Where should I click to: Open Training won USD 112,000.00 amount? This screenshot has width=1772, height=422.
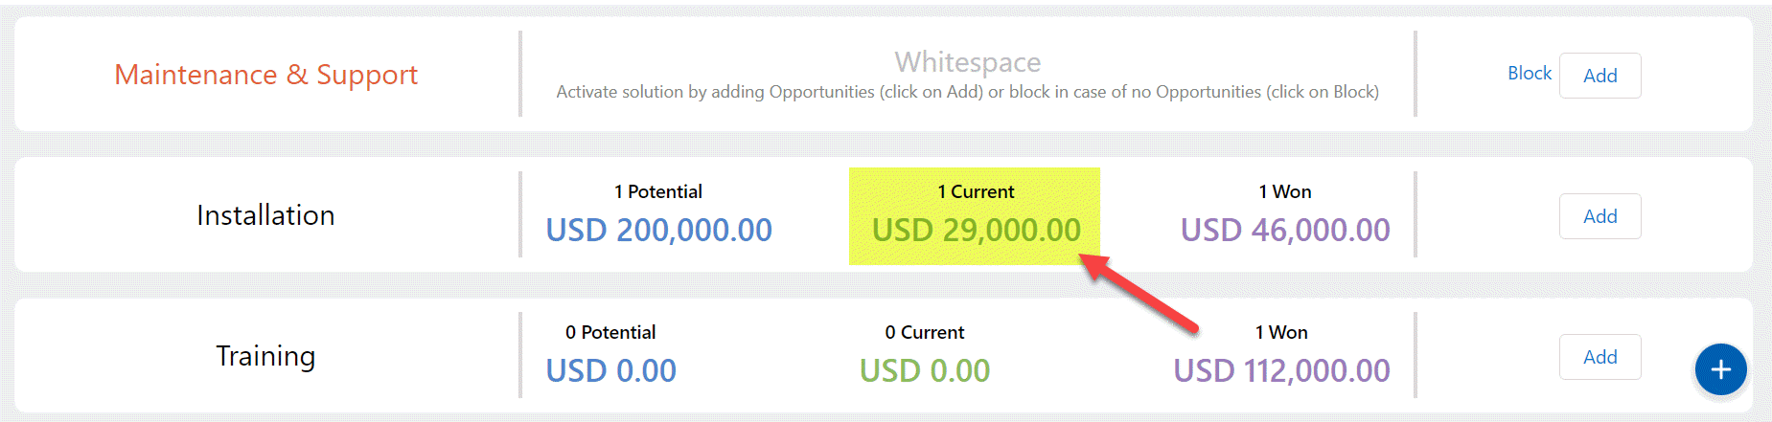(1281, 371)
